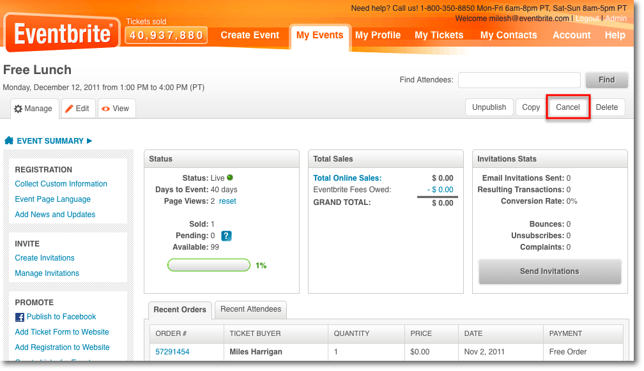Open Total Online Sales link
This screenshot has width=644, height=371.
(x=347, y=178)
